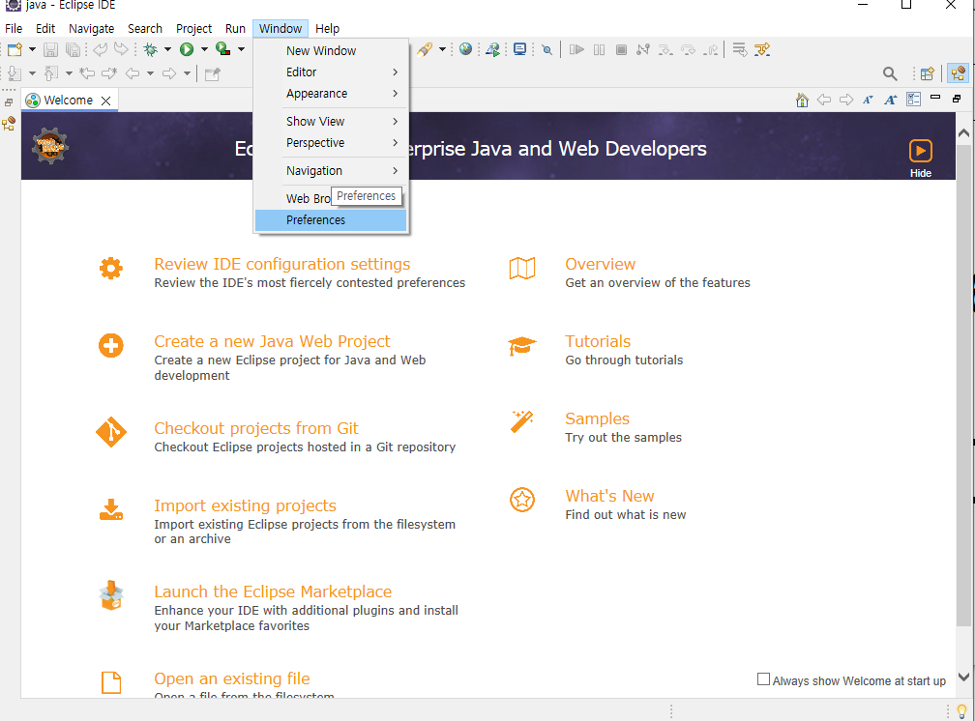The image size is (975, 721).
Task: Click the Skip All Breakpoints icon
Action: pos(547,49)
